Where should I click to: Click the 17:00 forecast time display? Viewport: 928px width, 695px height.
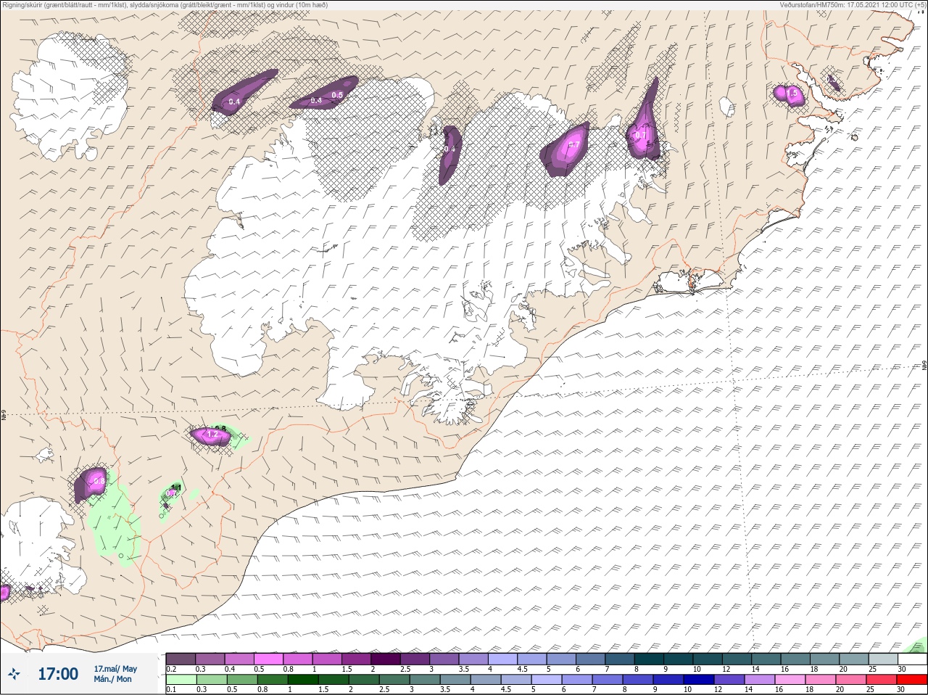(x=58, y=674)
